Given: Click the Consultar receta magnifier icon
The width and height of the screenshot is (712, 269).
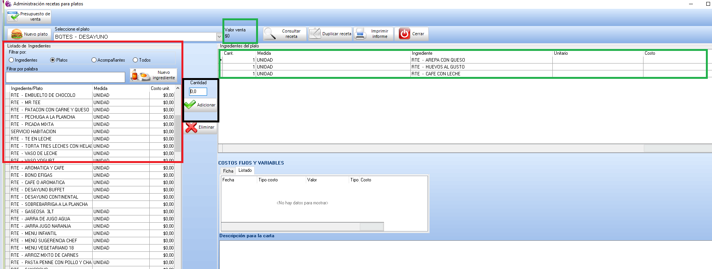Looking at the screenshot, I should click(x=270, y=34).
